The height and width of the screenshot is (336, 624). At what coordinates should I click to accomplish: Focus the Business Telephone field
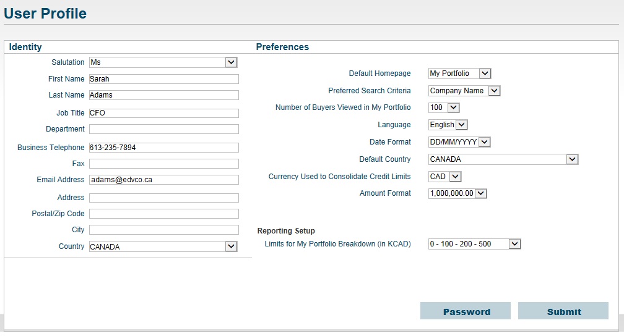(x=164, y=148)
